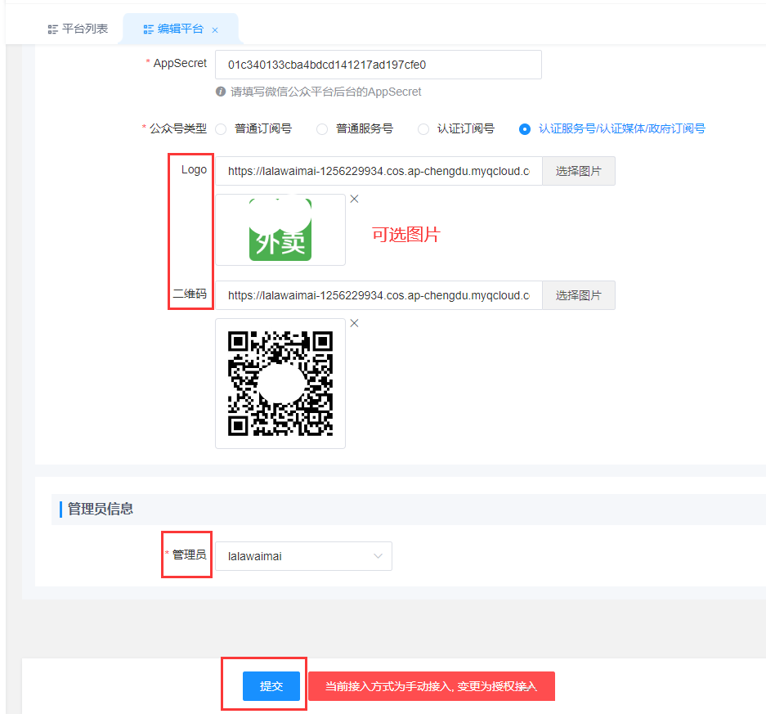Select the 普通订阅号 radio button
766x714 pixels.
(221, 129)
